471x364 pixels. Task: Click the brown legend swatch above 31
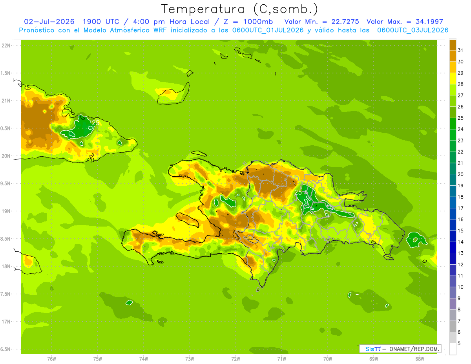[x=453, y=45]
